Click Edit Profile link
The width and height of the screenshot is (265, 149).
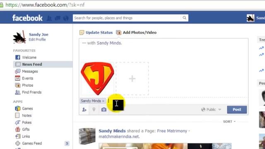(37, 40)
